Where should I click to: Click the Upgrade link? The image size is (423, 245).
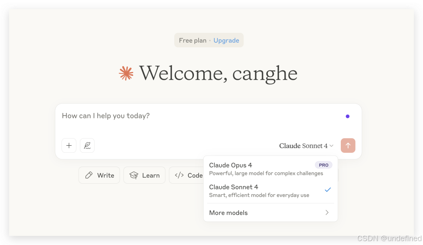226,40
